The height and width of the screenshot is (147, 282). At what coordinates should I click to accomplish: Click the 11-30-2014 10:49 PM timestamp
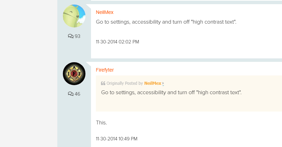[117, 139]
